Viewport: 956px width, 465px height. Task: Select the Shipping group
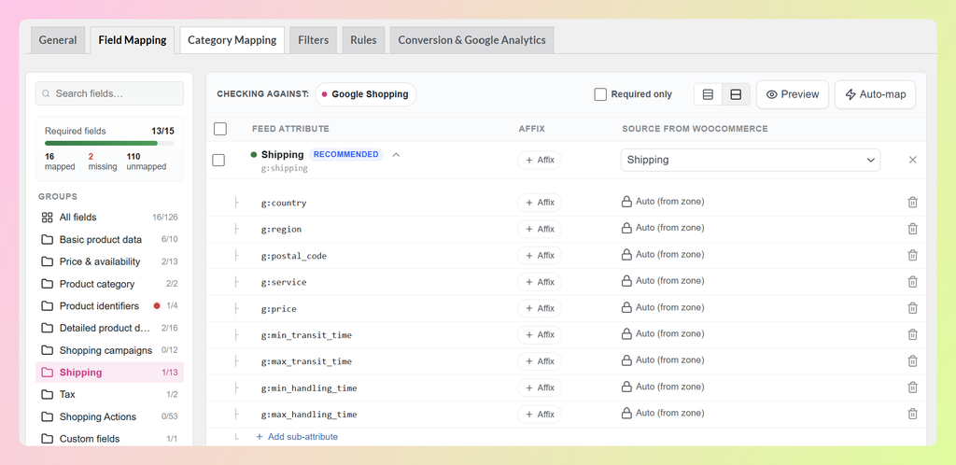pos(109,373)
